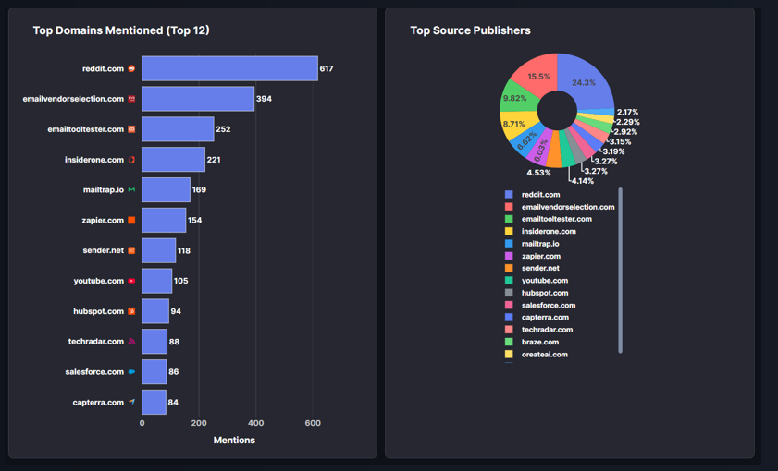Select the mailtrap.io bar with 169 mentions

166,189
